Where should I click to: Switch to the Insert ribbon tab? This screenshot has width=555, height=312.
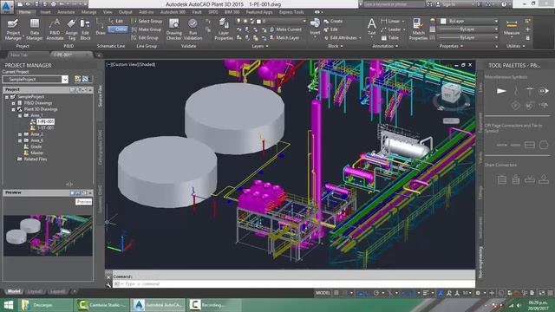[x=45, y=12]
